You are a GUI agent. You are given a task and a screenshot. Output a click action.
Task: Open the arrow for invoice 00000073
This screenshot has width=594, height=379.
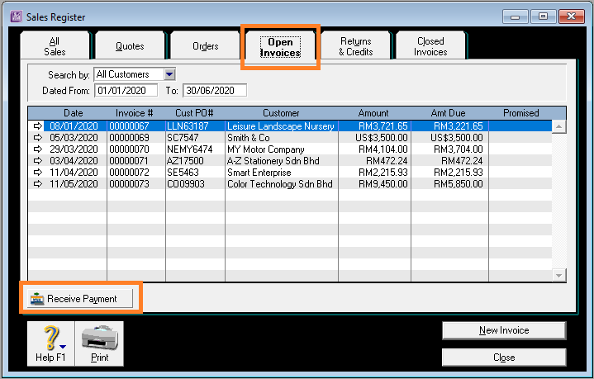pyautogui.click(x=38, y=184)
